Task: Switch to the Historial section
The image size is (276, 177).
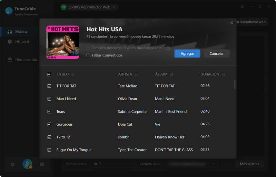Action: pos(22,42)
